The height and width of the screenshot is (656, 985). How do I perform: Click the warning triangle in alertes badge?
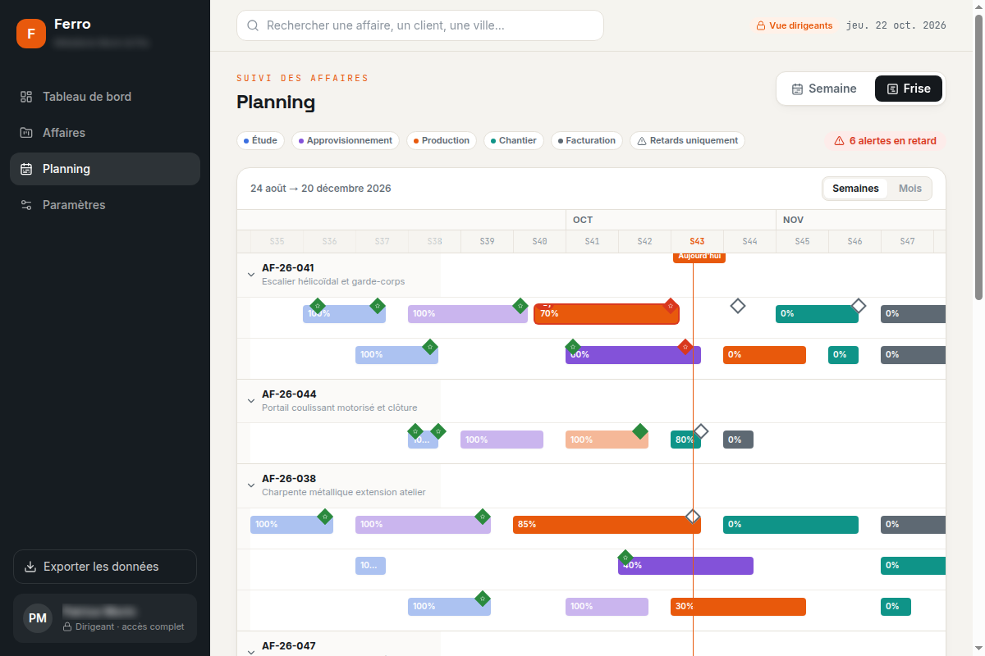tap(839, 141)
